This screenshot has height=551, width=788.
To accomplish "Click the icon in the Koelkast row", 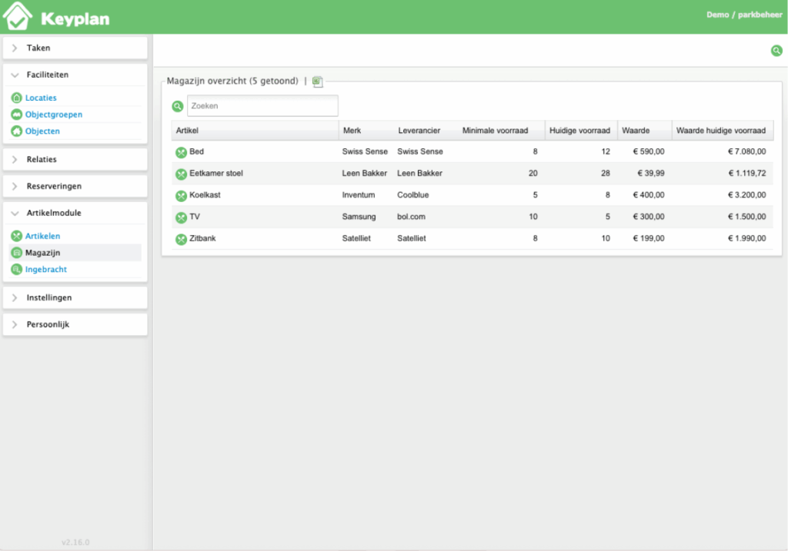I will [181, 195].
